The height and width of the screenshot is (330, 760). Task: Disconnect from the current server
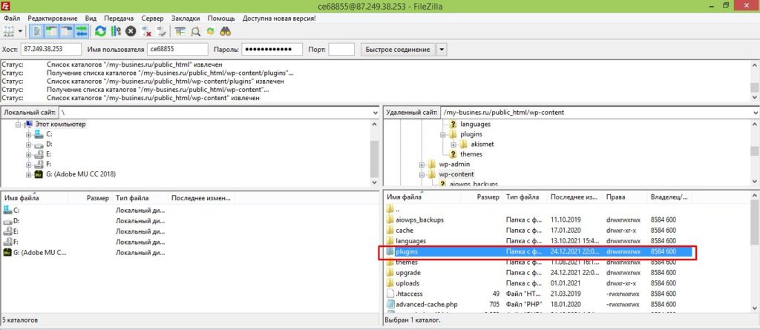tap(147, 31)
